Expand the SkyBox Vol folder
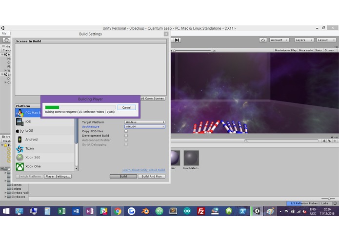This screenshot has height=241, width=339. point(5,193)
